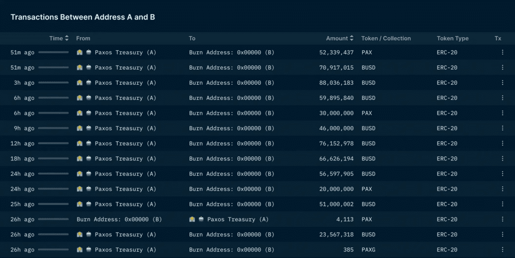Image resolution: width=515 pixels, height=258 pixels.
Task: Click the To column header
Action: pos(192,38)
